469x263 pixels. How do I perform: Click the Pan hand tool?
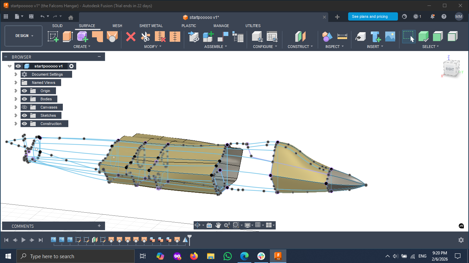218,225
